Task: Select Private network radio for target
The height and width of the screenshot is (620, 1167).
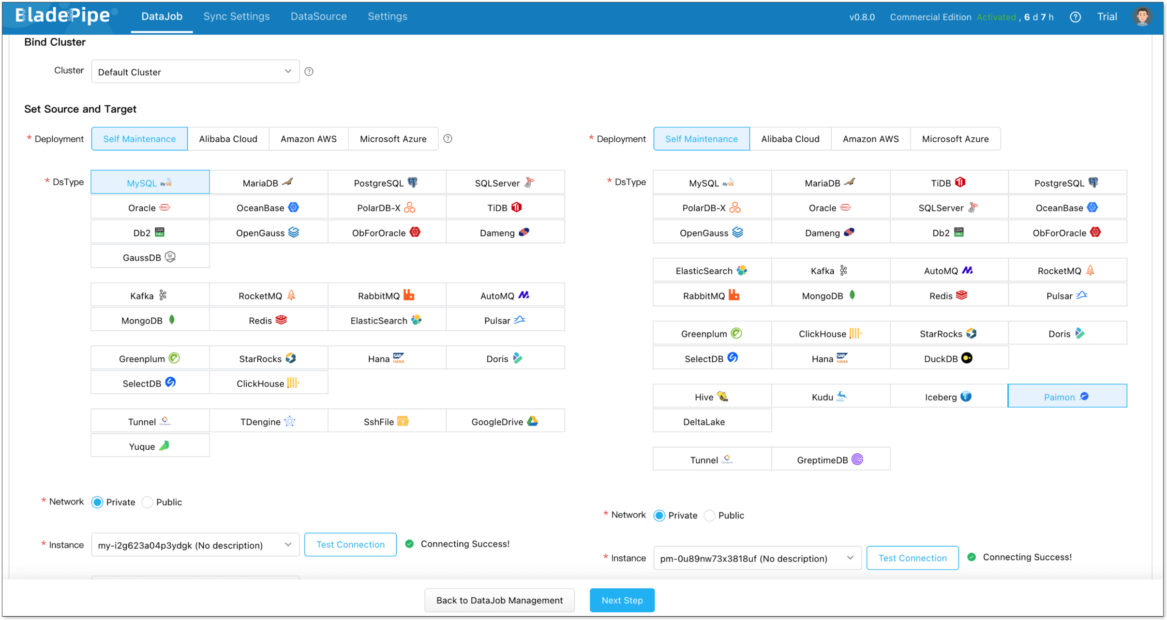Action: click(659, 516)
